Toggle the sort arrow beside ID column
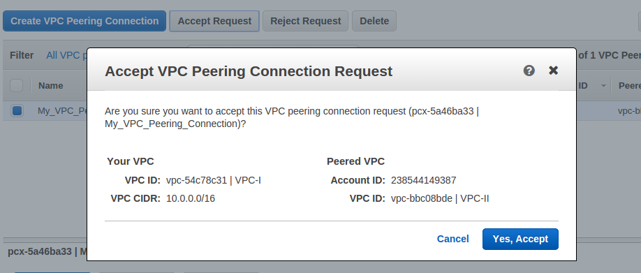Image resolution: width=641 pixels, height=273 pixels. coord(603,86)
